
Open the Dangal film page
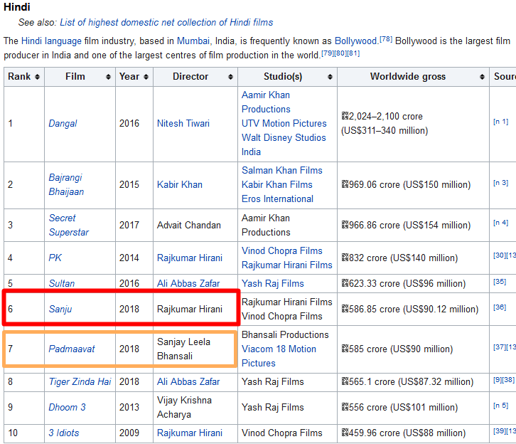point(63,124)
